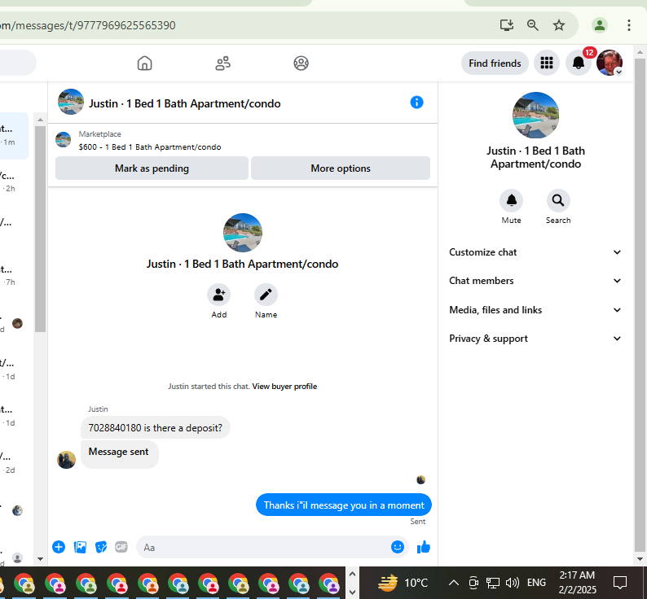This screenshot has width=647, height=599.
Task: Click the taskbar network icon
Action: 493,583
